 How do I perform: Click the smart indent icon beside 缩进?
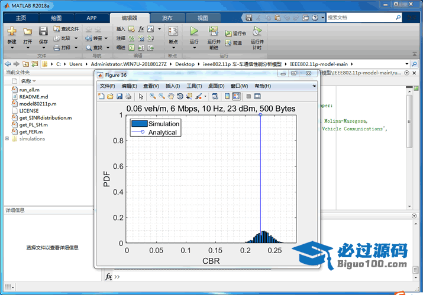coord(131,48)
